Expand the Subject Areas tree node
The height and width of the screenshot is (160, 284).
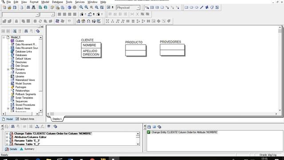click(8, 108)
